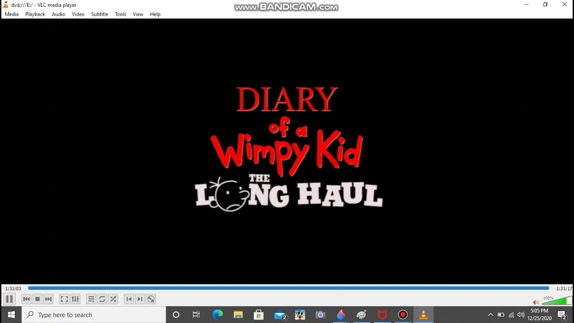
Task: Open the View menu
Action: pyautogui.click(x=138, y=14)
